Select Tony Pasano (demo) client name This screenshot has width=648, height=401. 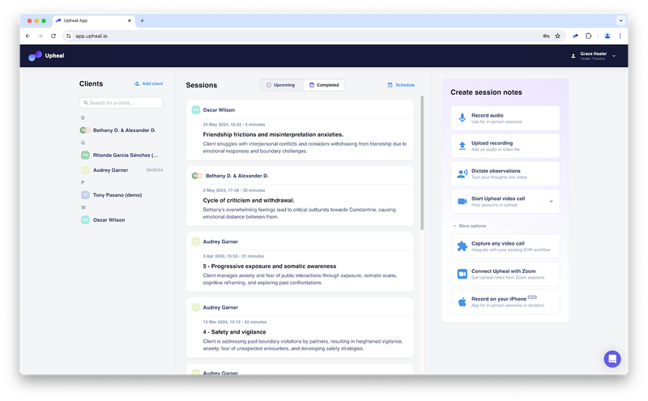tap(117, 195)
